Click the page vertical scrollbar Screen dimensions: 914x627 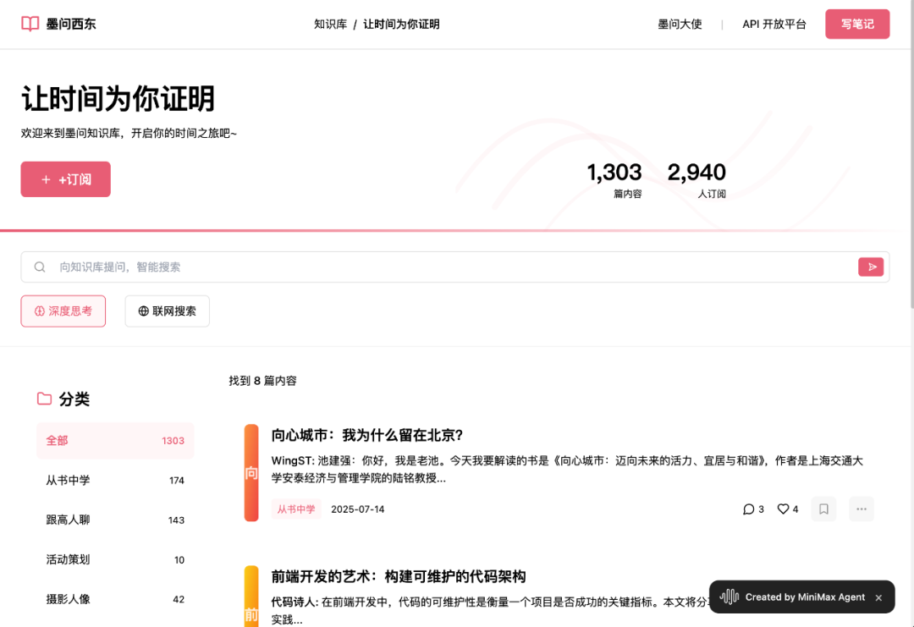(911, 154)
